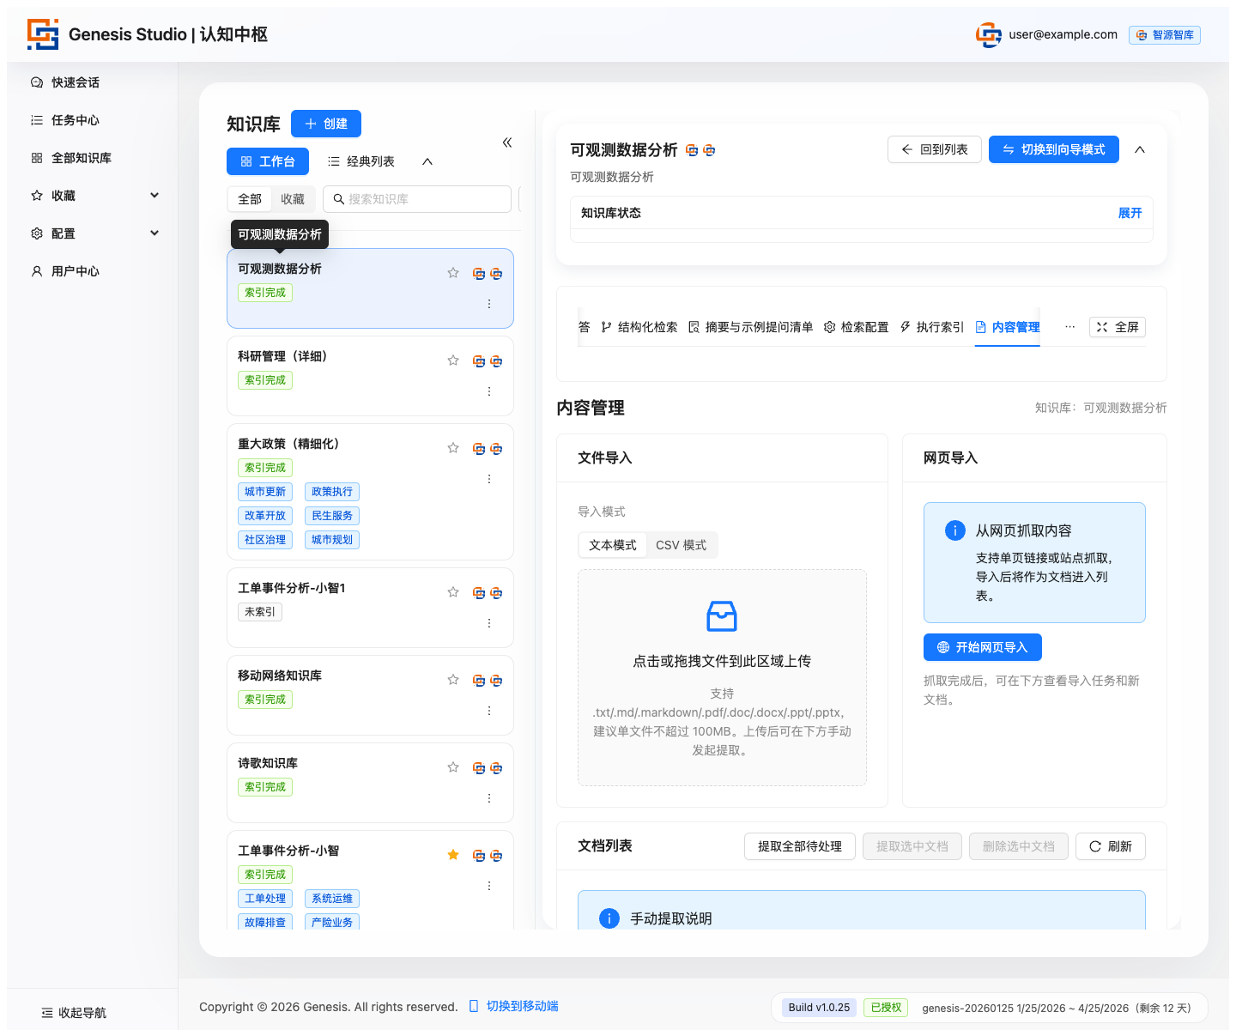
Task: Select the 检索配置 gear icon tab
Action: [x=855, y=327]
